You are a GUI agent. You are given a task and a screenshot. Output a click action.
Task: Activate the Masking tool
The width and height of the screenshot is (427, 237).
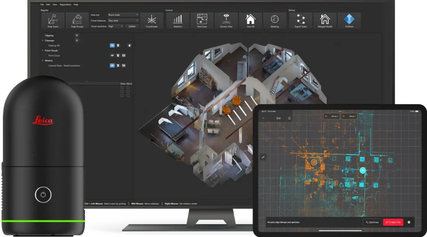275,20
